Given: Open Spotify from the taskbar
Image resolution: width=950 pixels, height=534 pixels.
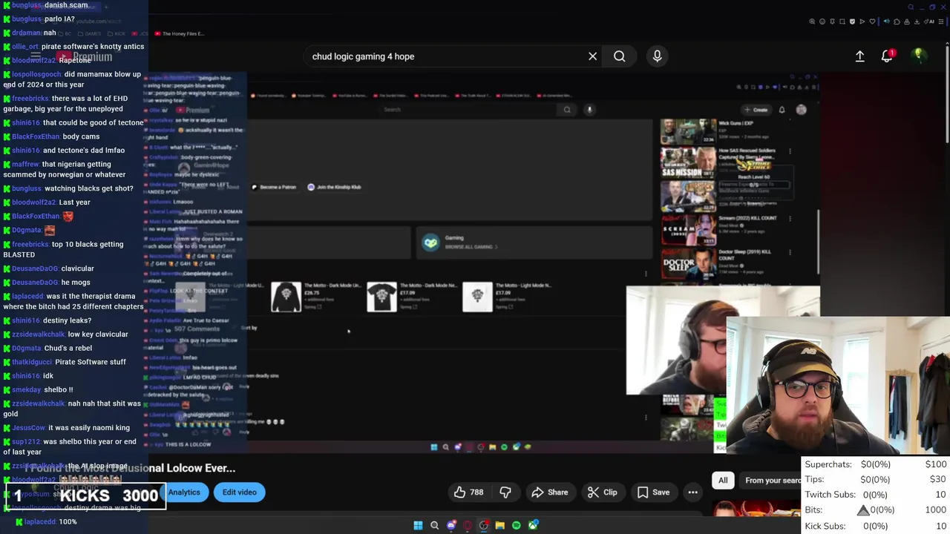Looking at the screenshot, I should click(516, 525).
